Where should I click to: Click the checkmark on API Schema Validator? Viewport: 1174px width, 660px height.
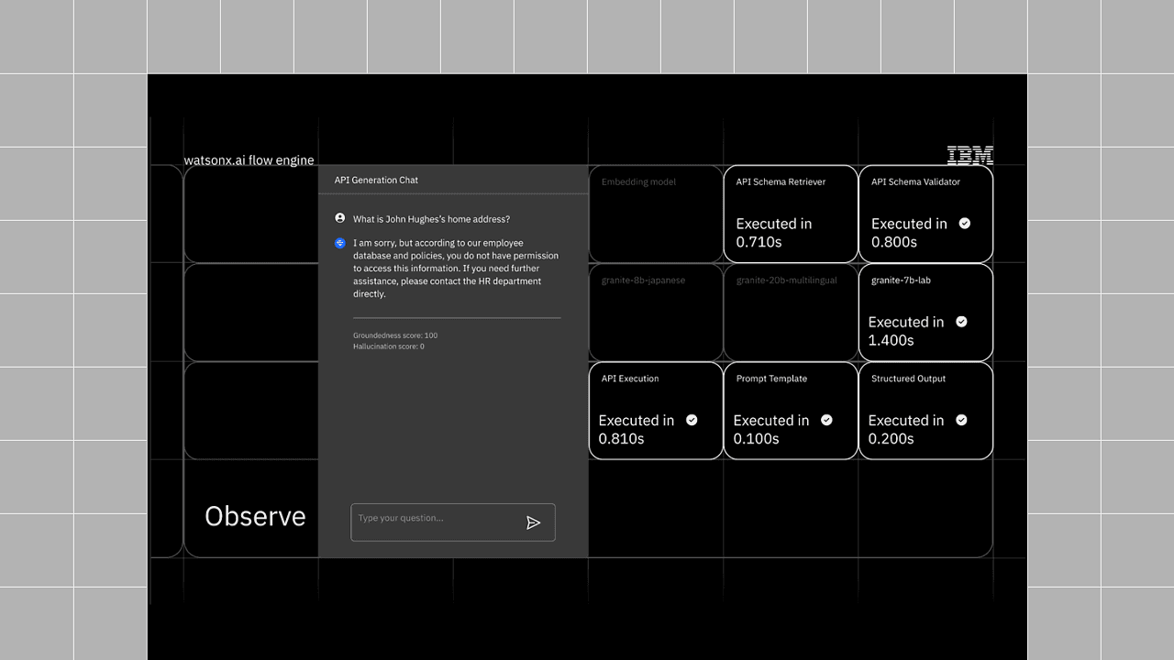[964, 223]
